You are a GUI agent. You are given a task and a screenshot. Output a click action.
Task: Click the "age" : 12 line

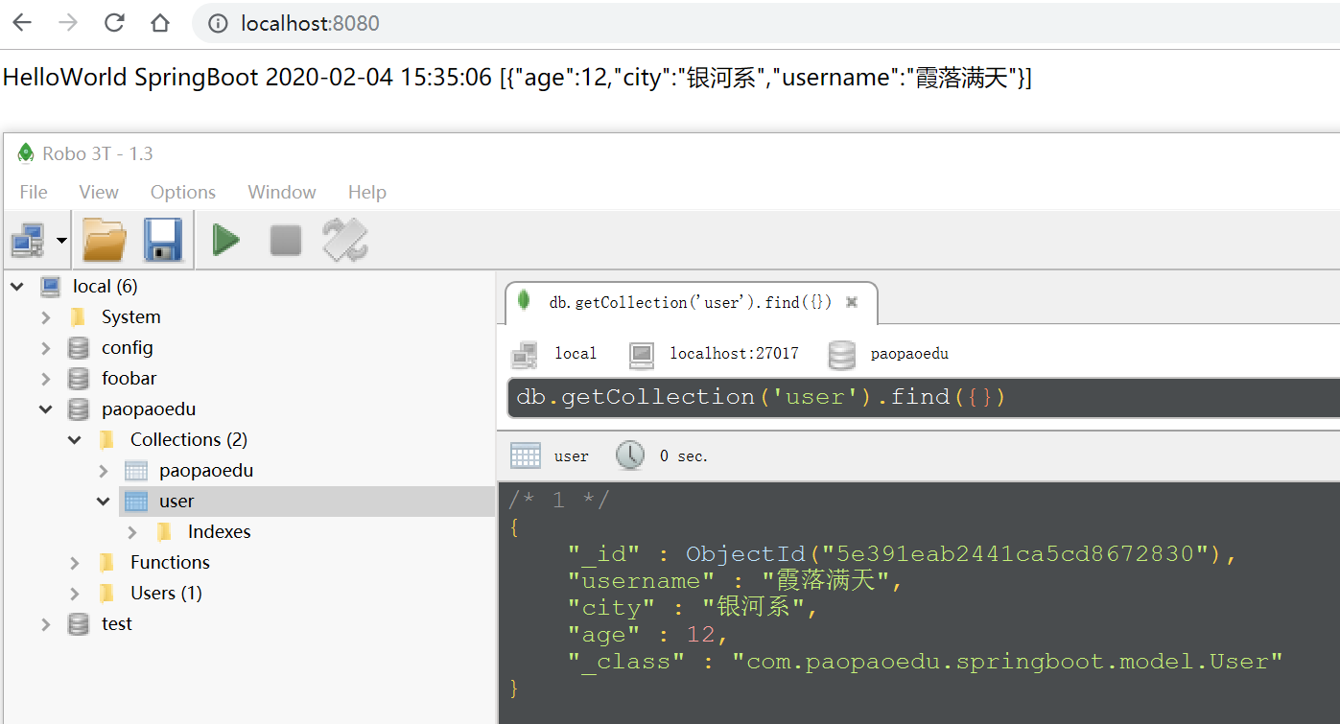pyautogui.click(x=647, y=635)
